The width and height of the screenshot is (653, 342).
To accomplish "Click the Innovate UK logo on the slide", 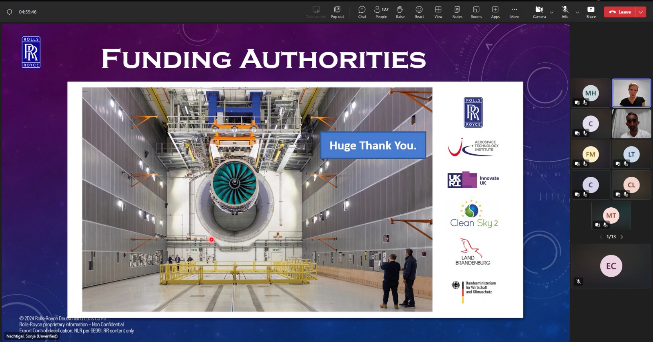I will pos(473,180).
